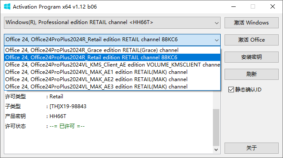283x158 pixels.
Task: Click the 激活 Office button
Action: coord(252,40)
